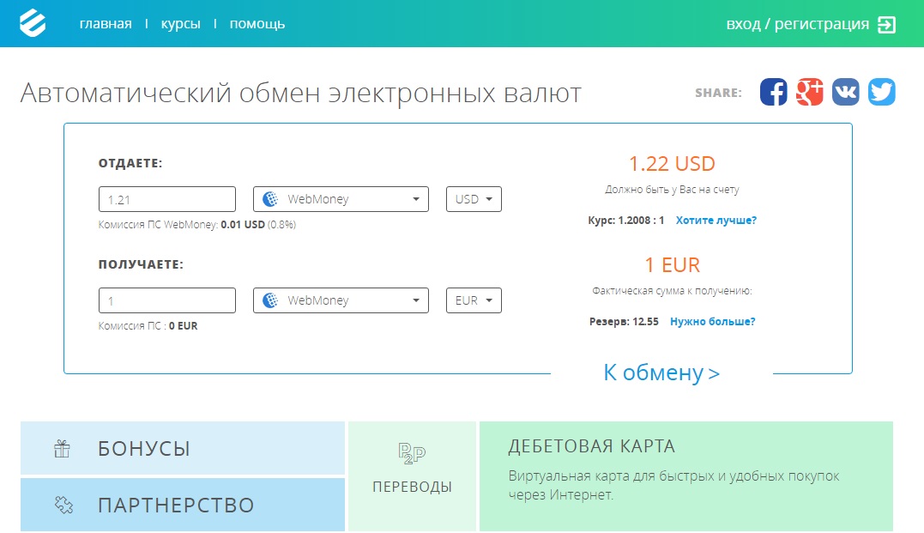Image resolution: width=924 pixels, height=533 pixels.
Task: Focus the ПОЛУЧАЕТЕ amount field
Action: (x=167, y=300)
